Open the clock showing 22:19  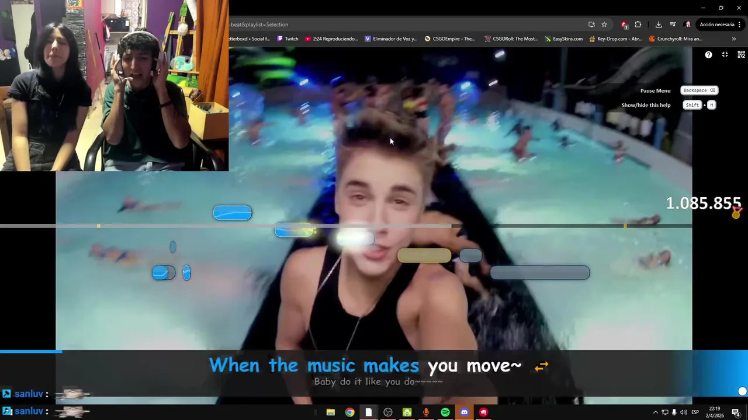click(x=714, y=412)
